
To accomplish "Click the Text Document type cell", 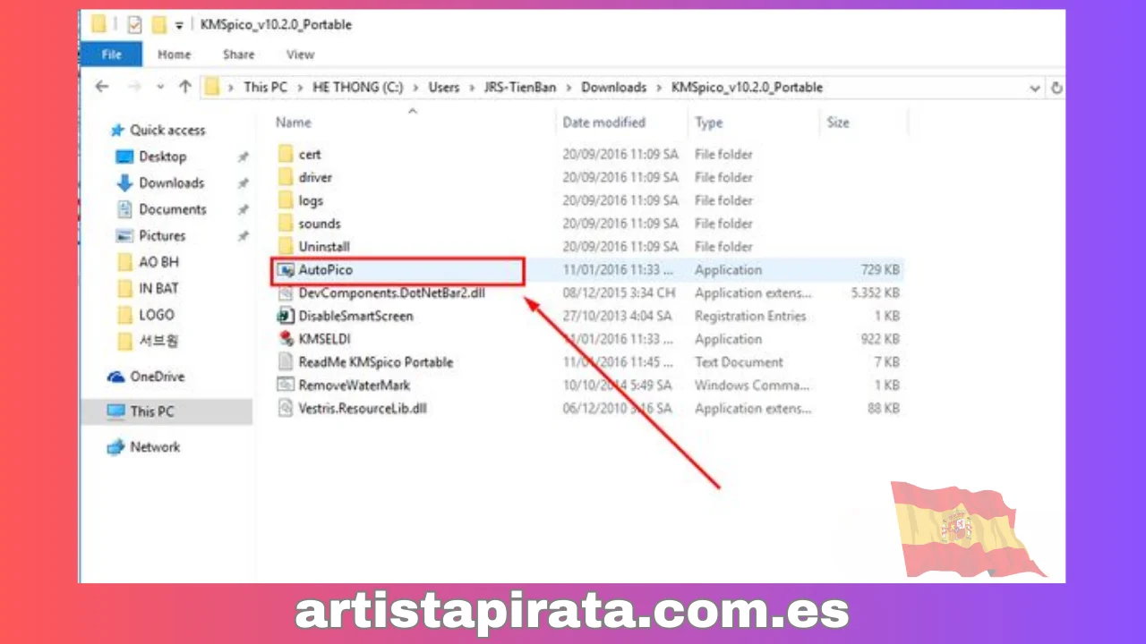I will tap(739, 362).
